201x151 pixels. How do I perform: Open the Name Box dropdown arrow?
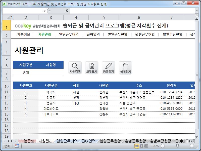click(x=44, y=11)
